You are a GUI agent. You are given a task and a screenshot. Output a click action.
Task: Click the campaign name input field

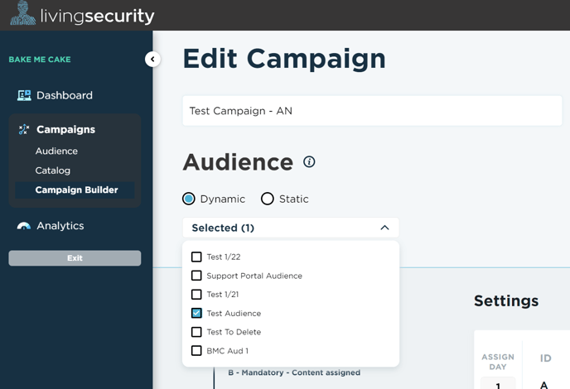pos(372,111)
